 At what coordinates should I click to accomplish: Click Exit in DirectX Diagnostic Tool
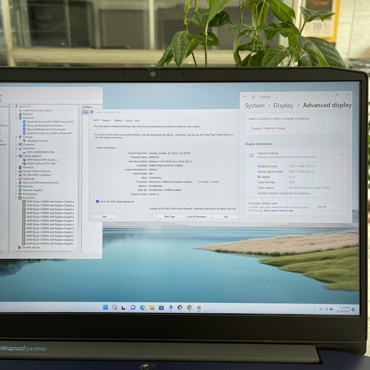point(226,217)
